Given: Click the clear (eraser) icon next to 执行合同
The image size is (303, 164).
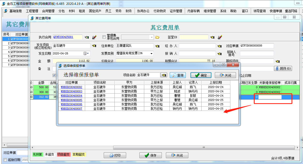Looking at the screenshot, I should (95, 37).
